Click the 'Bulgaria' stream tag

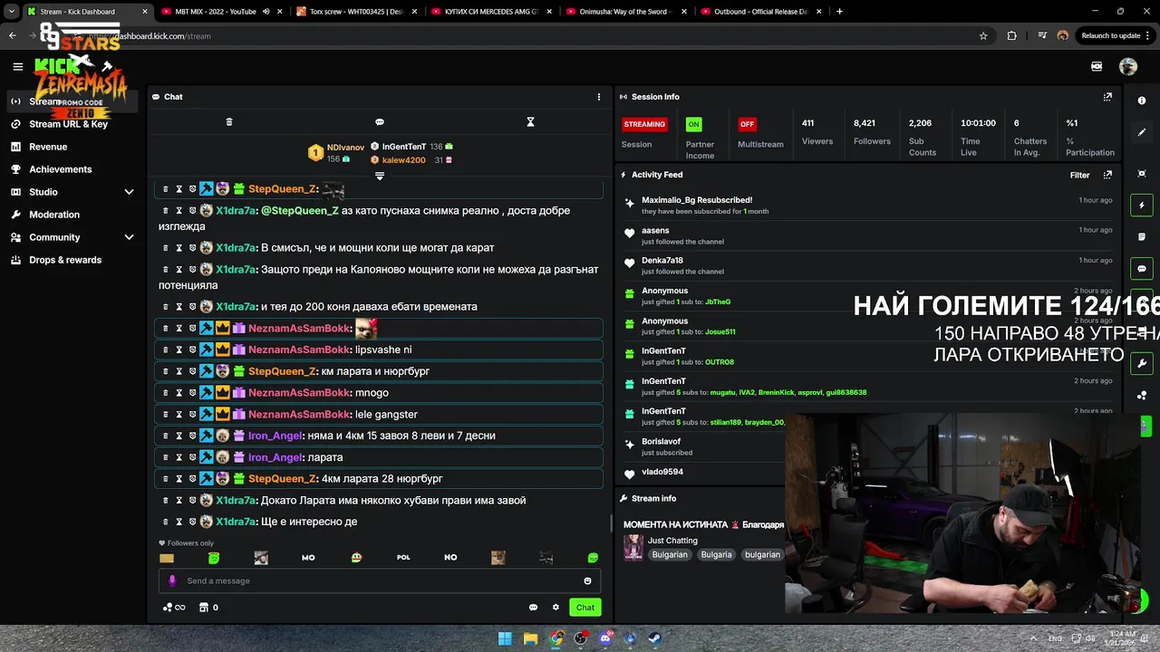716,554
